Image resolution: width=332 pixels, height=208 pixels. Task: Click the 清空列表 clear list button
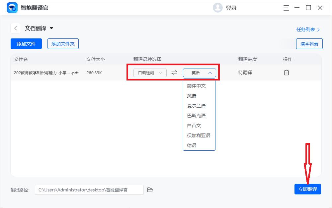point(309,43)
